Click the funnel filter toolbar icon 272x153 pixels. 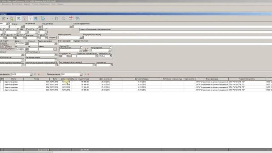(x=30, y=19)
